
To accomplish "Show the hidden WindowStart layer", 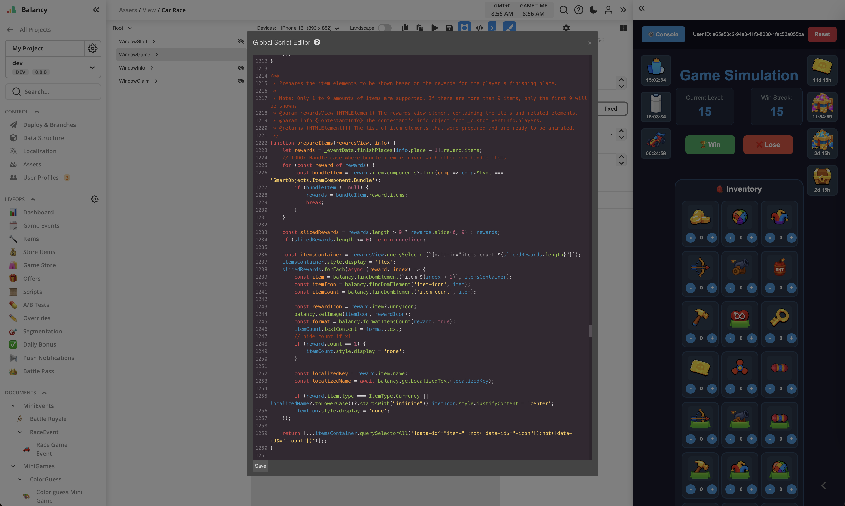I will 241,41.
